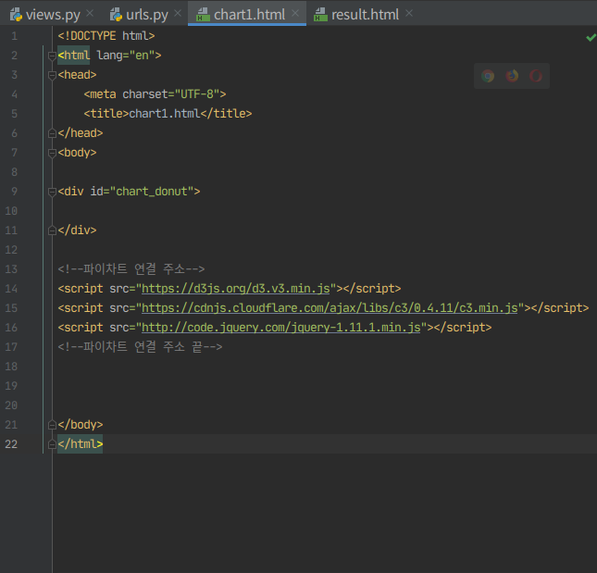Collapse the html tag fold on line 2
The height and width of the screenshot is (573, 597).
coord(52,56)
